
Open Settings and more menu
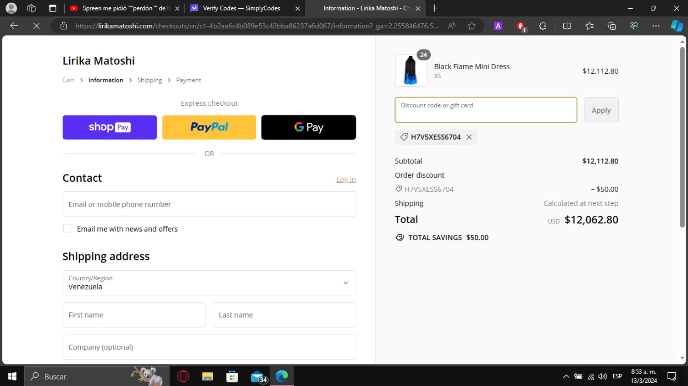click(x=656, y=26)
